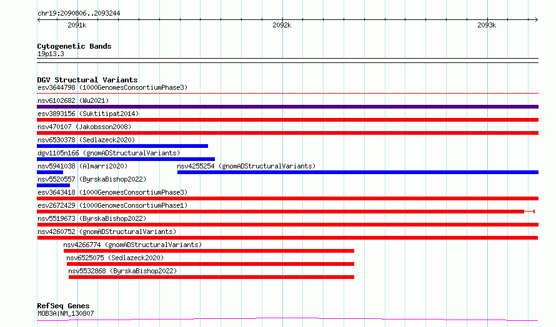
Task: Click the long blue nsv4255254 bar
Action: [358, 172]
